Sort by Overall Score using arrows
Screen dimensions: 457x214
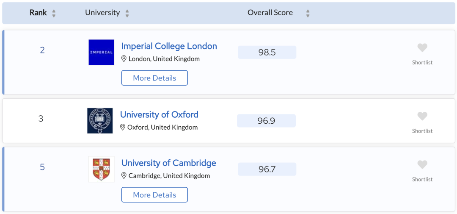tap(308, 13)
